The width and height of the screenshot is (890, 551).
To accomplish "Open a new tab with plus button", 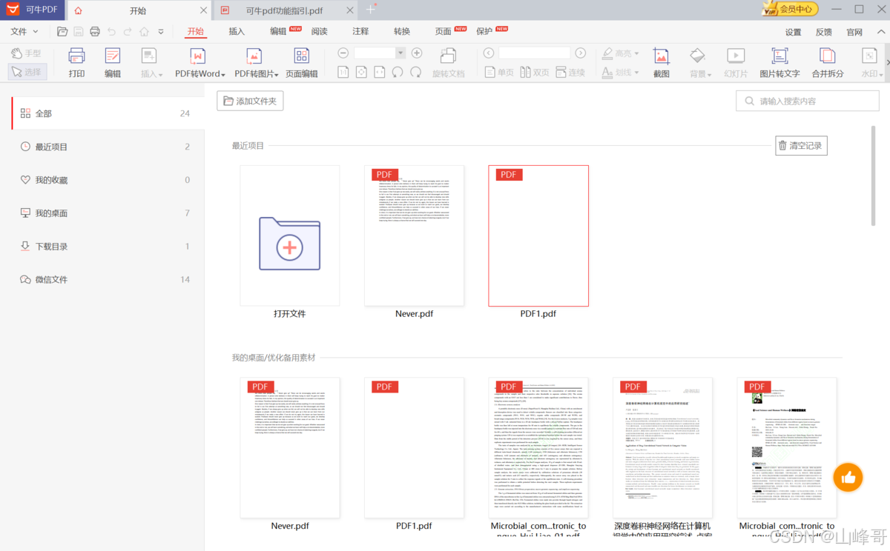I will (372, 10).
